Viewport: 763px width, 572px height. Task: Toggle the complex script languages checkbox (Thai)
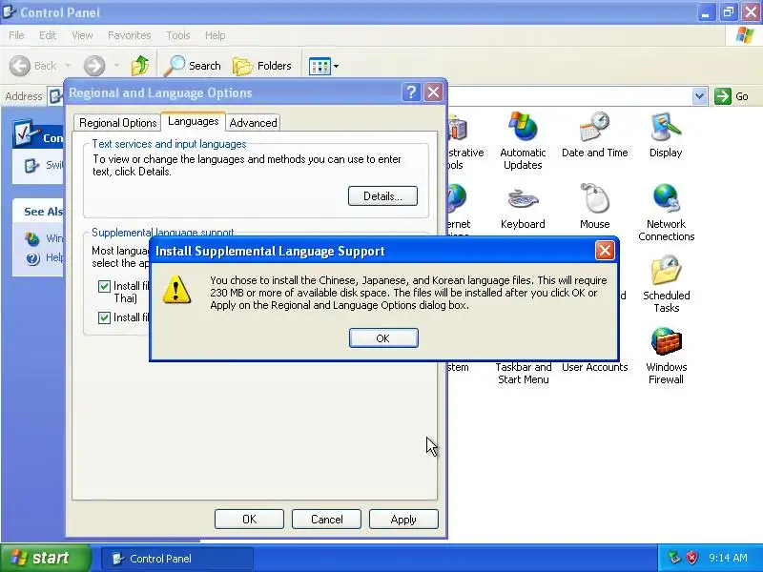(104, 286)
